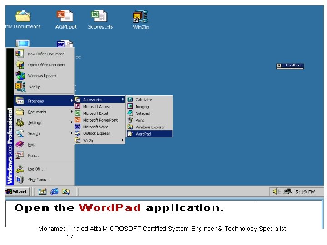
Task: Click the Microsoft Excel icon
Action: [78, 113]
